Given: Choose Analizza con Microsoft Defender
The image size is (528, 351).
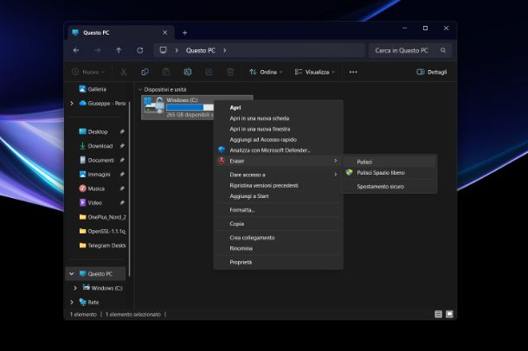Looking at the screenshot, I should [x=269, y=150].
